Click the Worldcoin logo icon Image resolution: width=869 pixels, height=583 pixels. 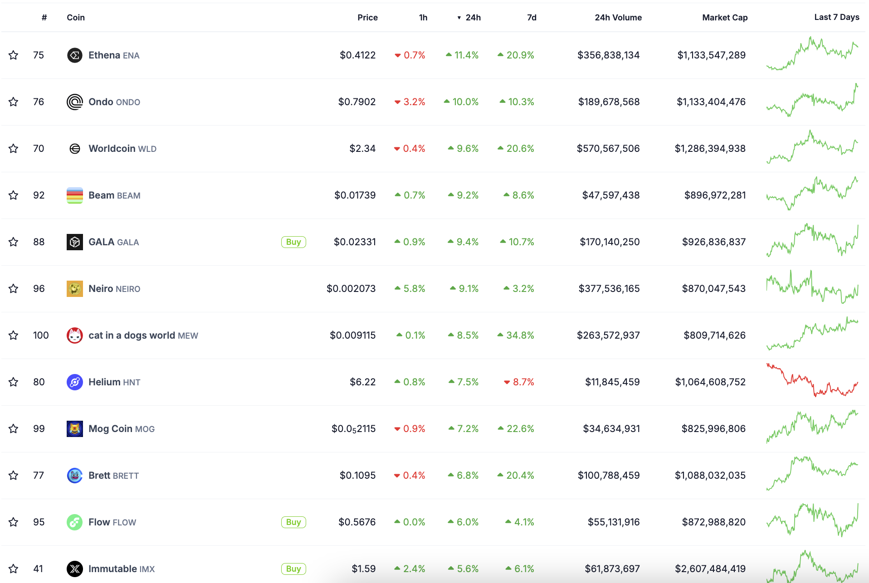[75, 149]
